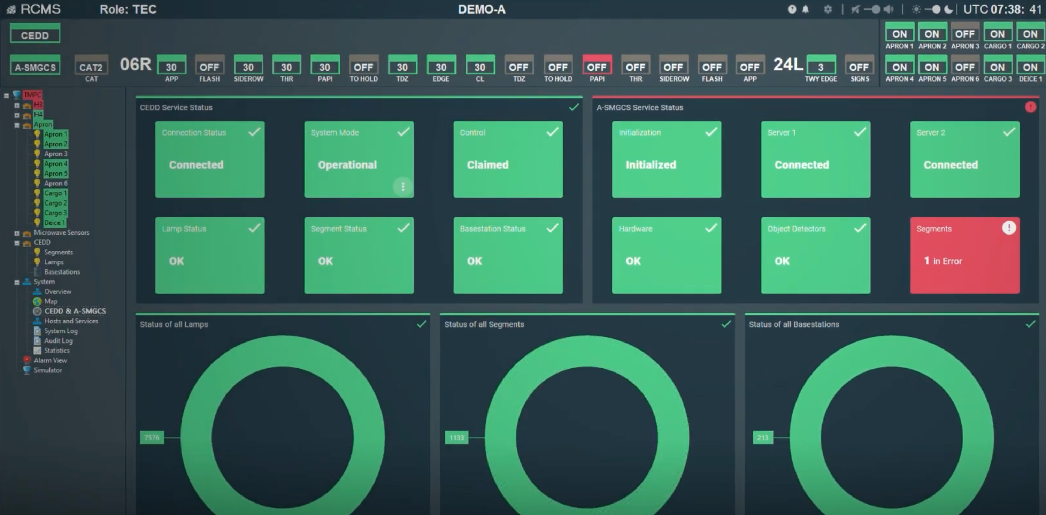
Task: Click the System Log icon
Action: [x=37, y=331]
